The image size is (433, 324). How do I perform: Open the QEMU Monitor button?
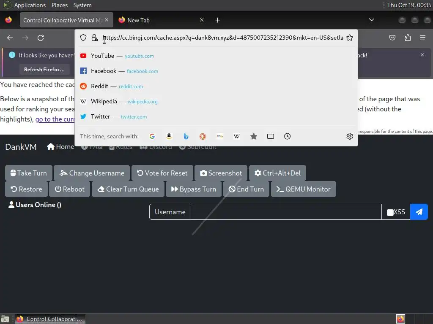(x=304, y=189)
